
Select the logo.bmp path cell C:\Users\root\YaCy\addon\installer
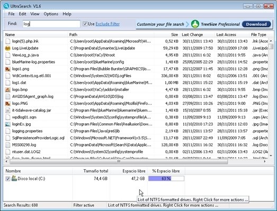tap(100, 89)
